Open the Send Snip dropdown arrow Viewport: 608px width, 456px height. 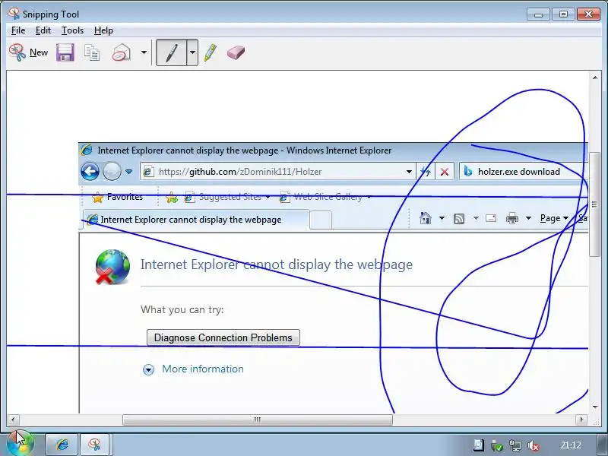pyautogui.click(x=144, y=52)
